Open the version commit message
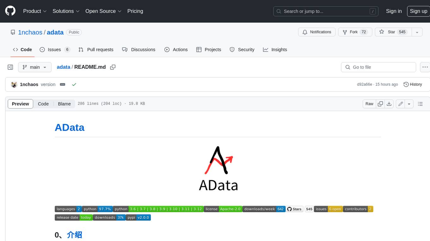The image size is (430, 241). tap(48, 85)
